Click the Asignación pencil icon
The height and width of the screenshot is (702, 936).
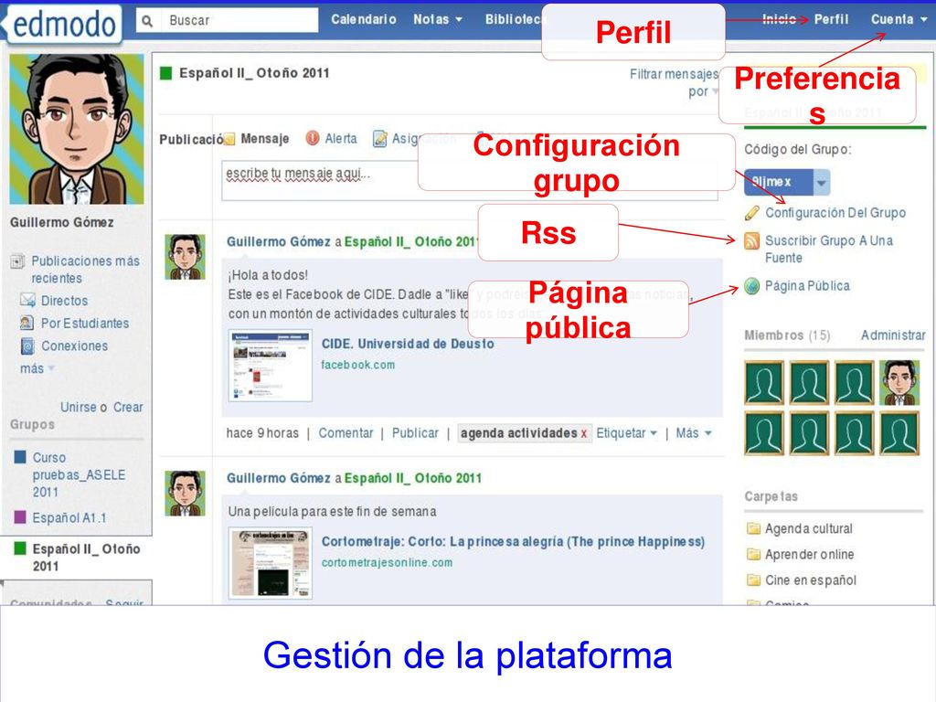[x=379, y=139]
